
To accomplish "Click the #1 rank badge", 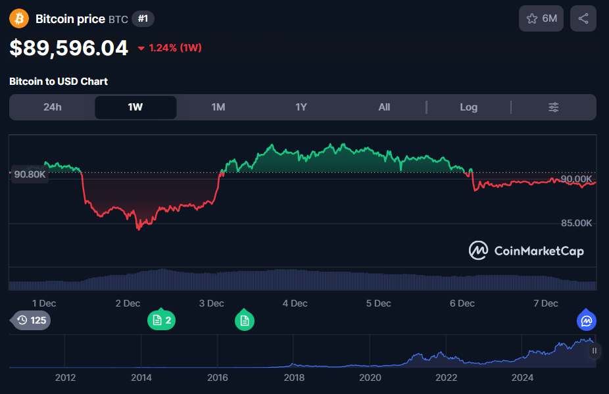I will tap(143, 18).
